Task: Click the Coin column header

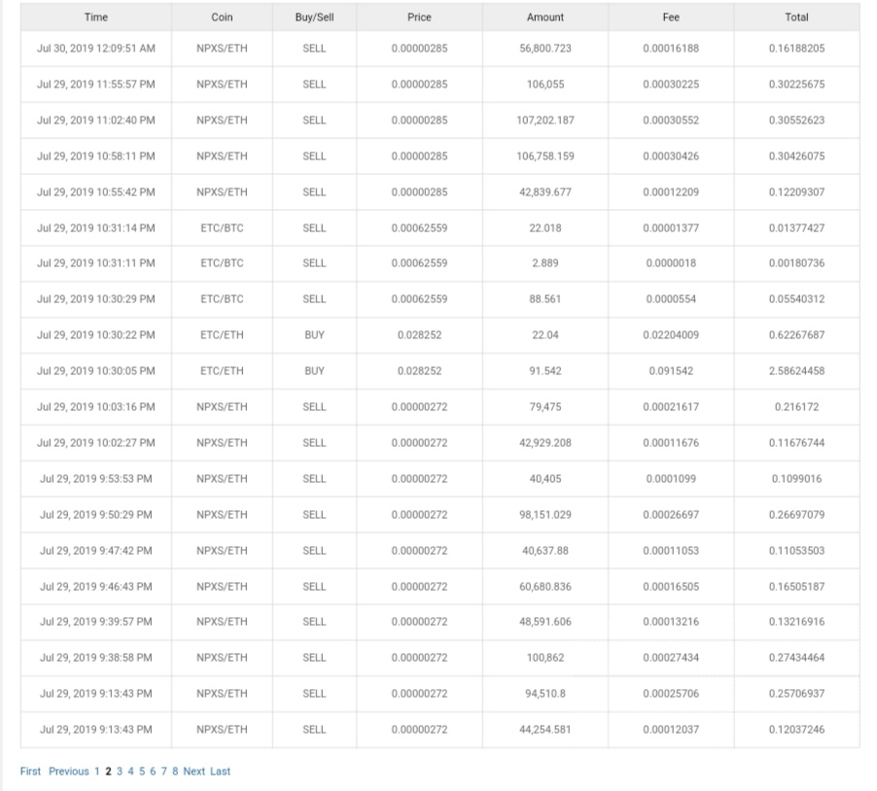Action: [222, 17]
